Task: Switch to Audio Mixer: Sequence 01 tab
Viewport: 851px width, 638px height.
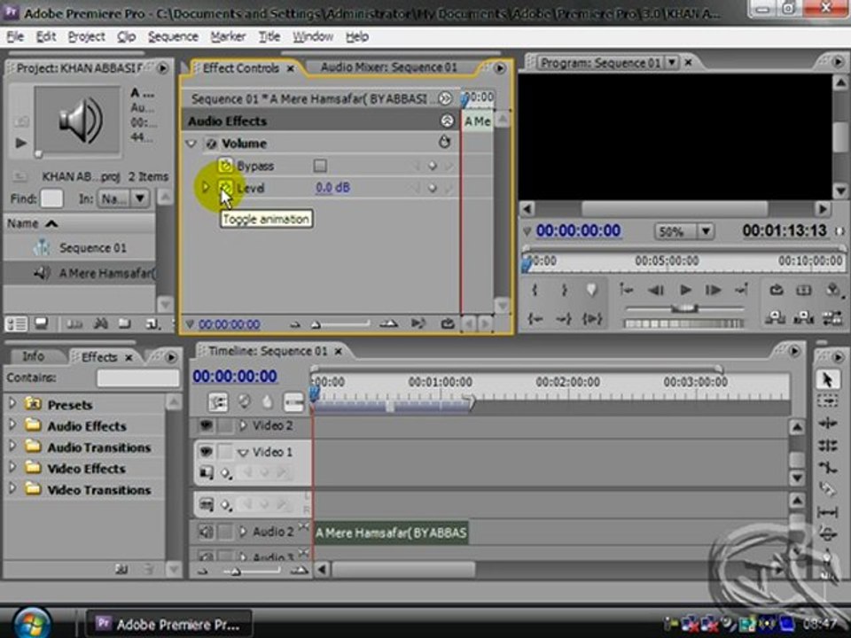Action: [x=388, y=67]
